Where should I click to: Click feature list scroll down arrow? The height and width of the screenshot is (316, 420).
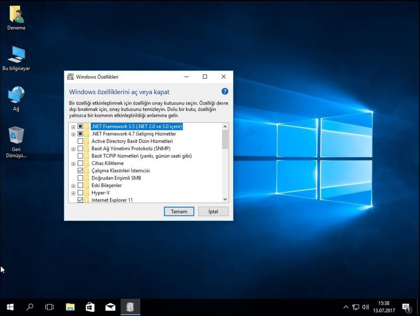click(x=225, y=199)
